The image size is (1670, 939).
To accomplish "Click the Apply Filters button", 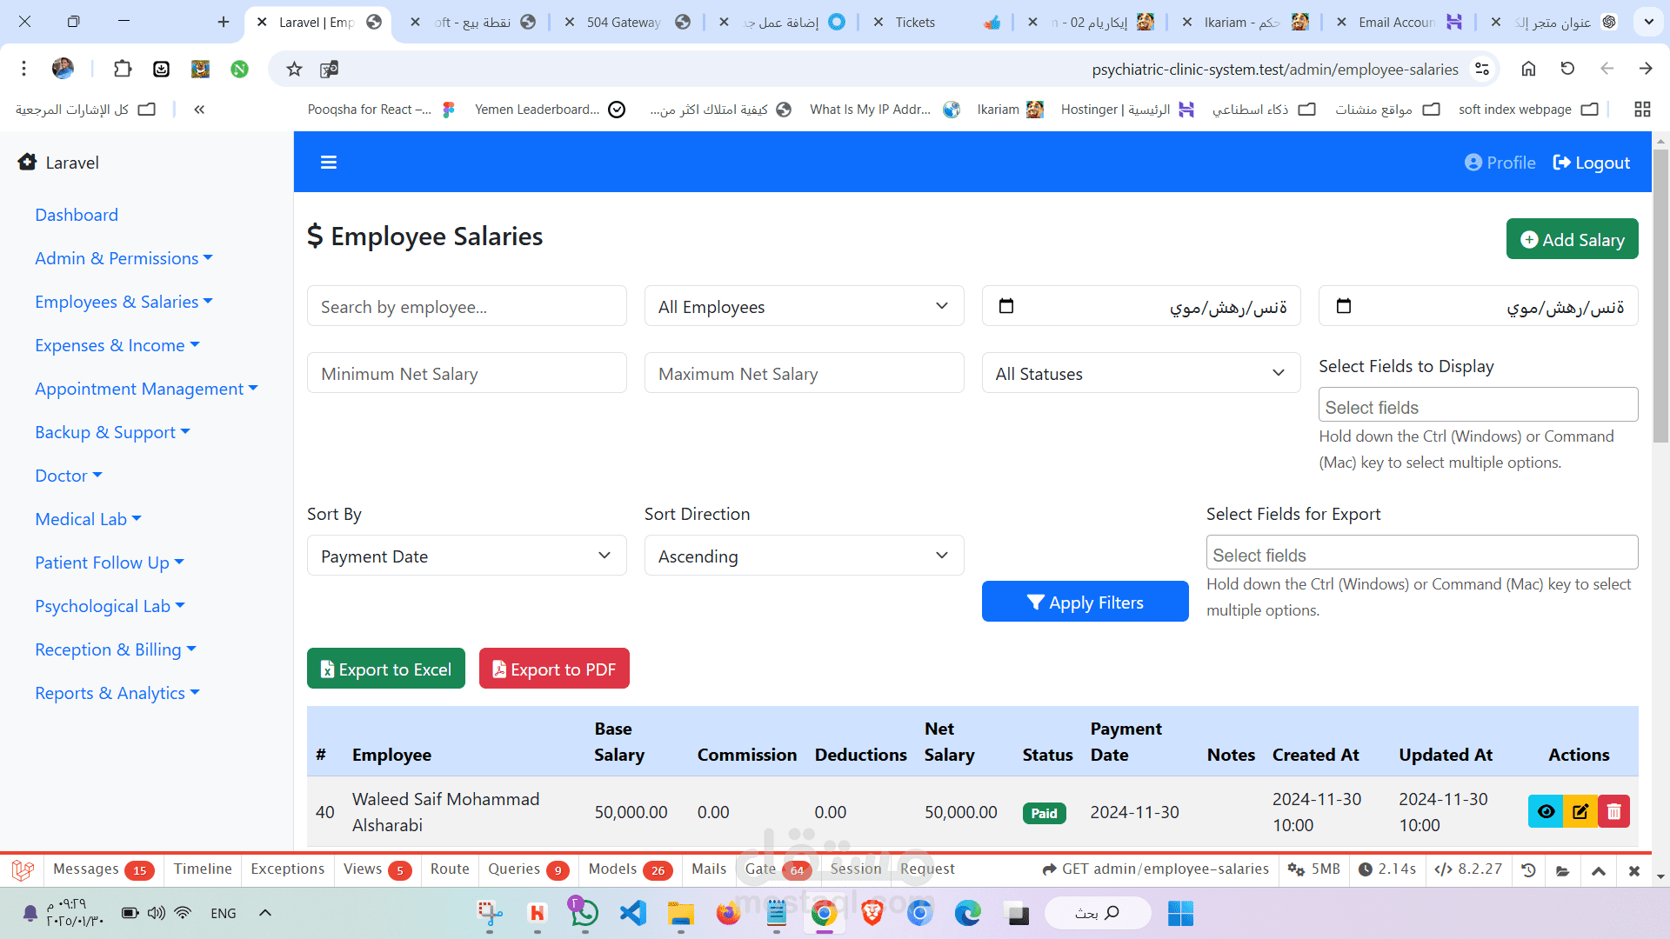I will tap(1085, 602).
